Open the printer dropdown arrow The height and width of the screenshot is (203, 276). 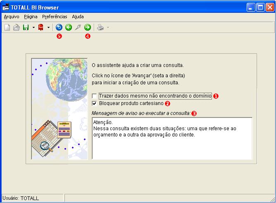[108, 27]
